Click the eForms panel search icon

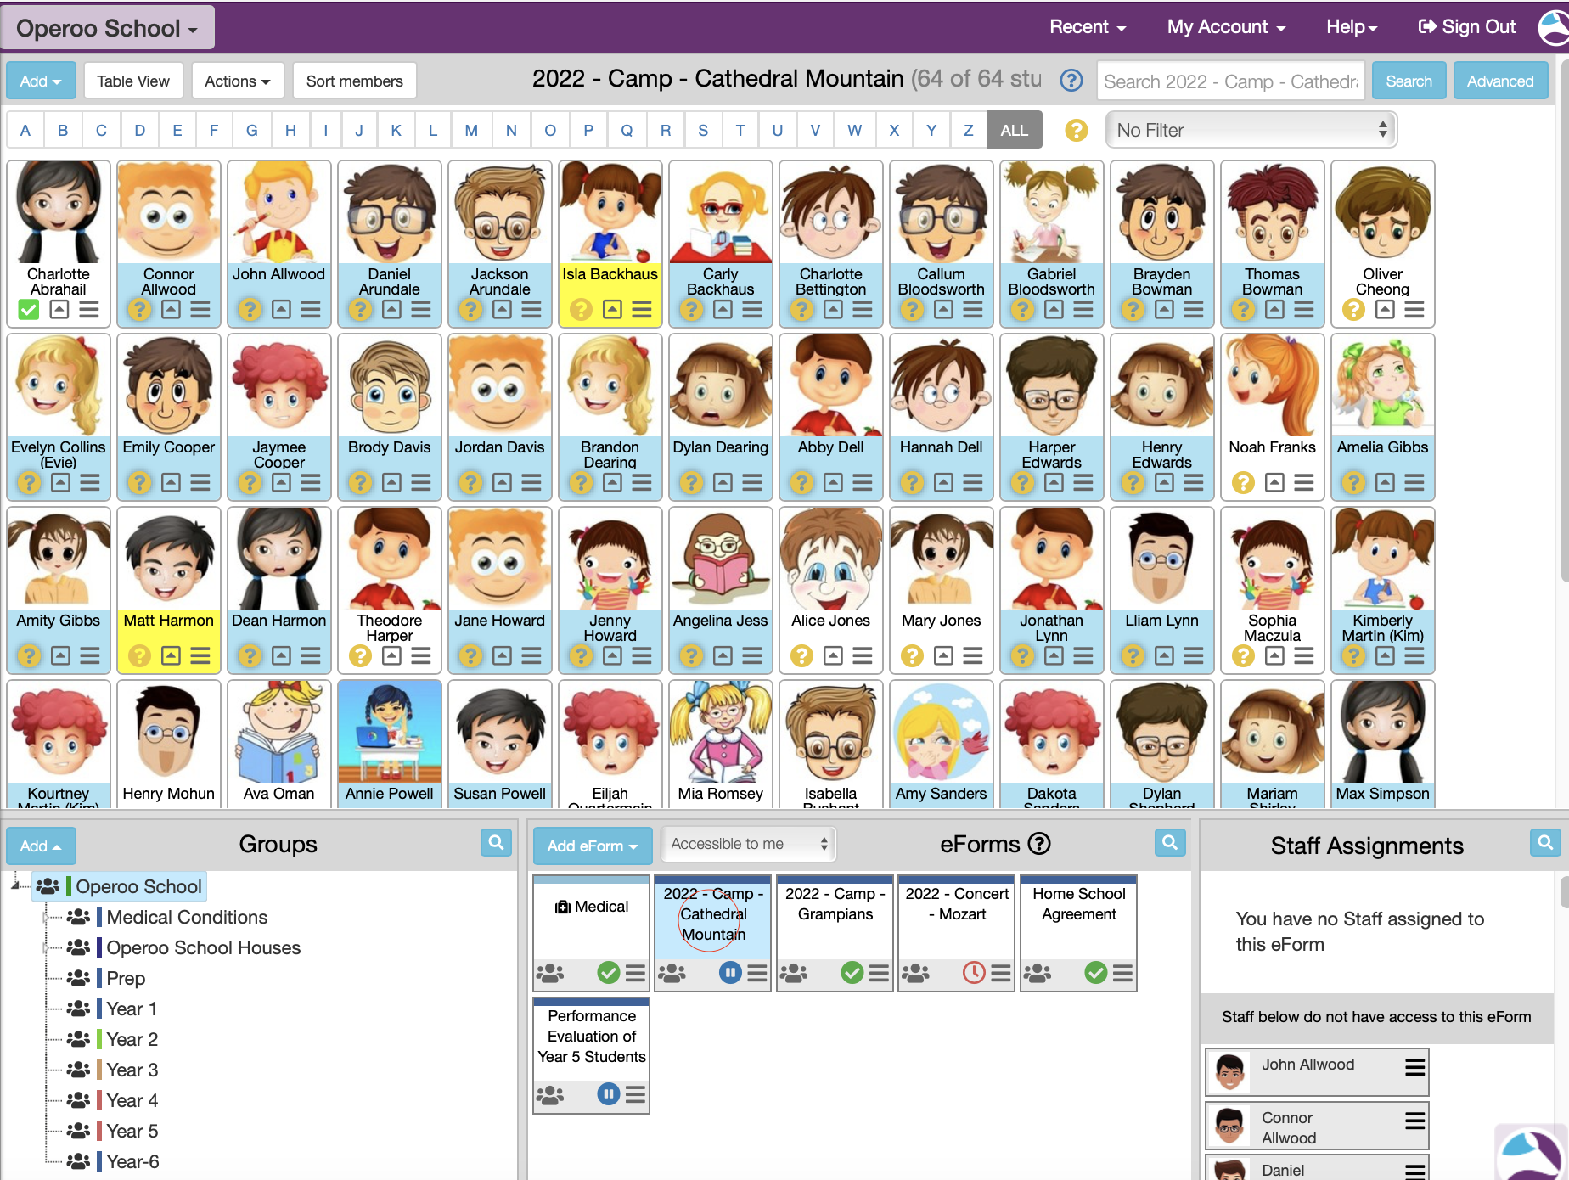tap(1169, 843)
